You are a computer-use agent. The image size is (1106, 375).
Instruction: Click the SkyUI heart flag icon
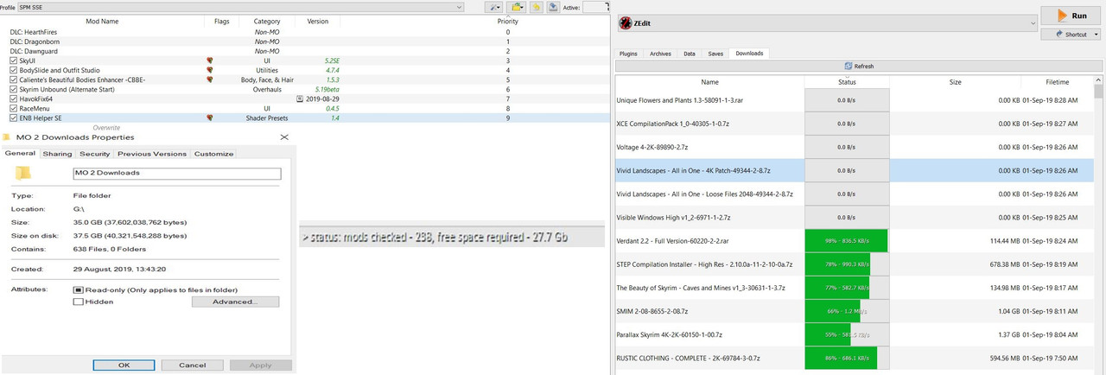pos(209,60)
